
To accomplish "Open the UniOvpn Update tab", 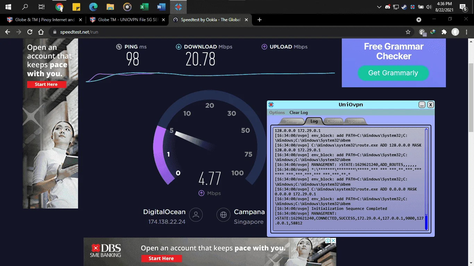I will coord(355,121).
